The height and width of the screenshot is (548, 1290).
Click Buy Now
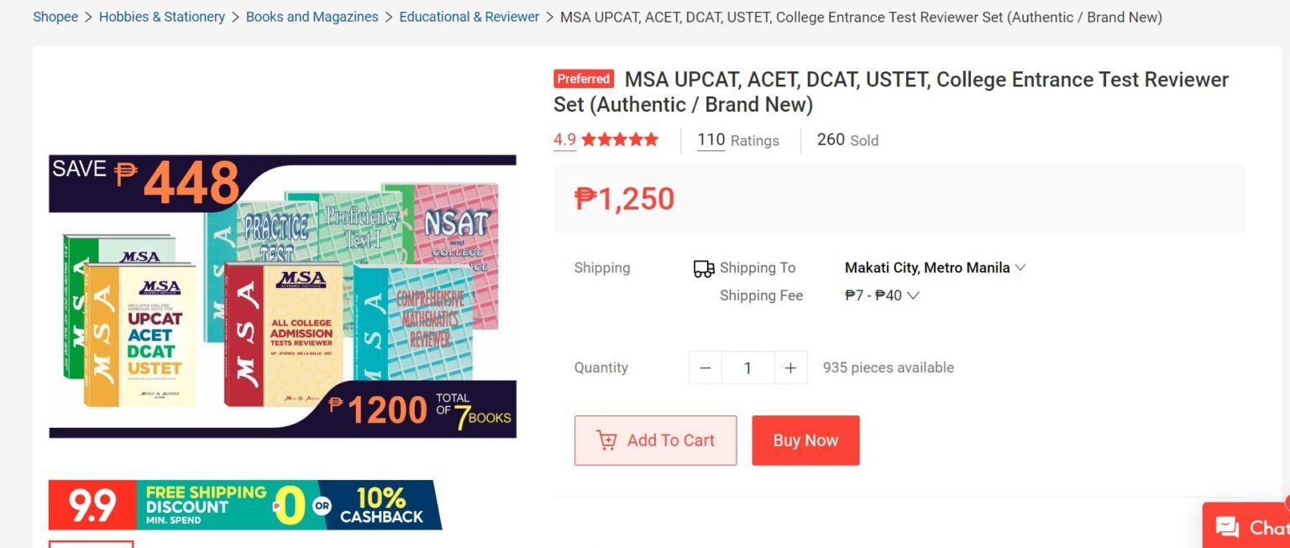(x=805, y=440)
